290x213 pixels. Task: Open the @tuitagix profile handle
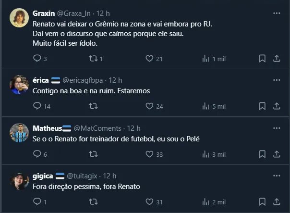click(84, 176)
